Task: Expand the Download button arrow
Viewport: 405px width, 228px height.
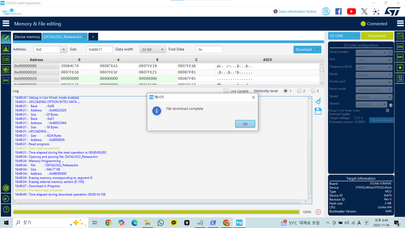Action: tap(318, 49)
